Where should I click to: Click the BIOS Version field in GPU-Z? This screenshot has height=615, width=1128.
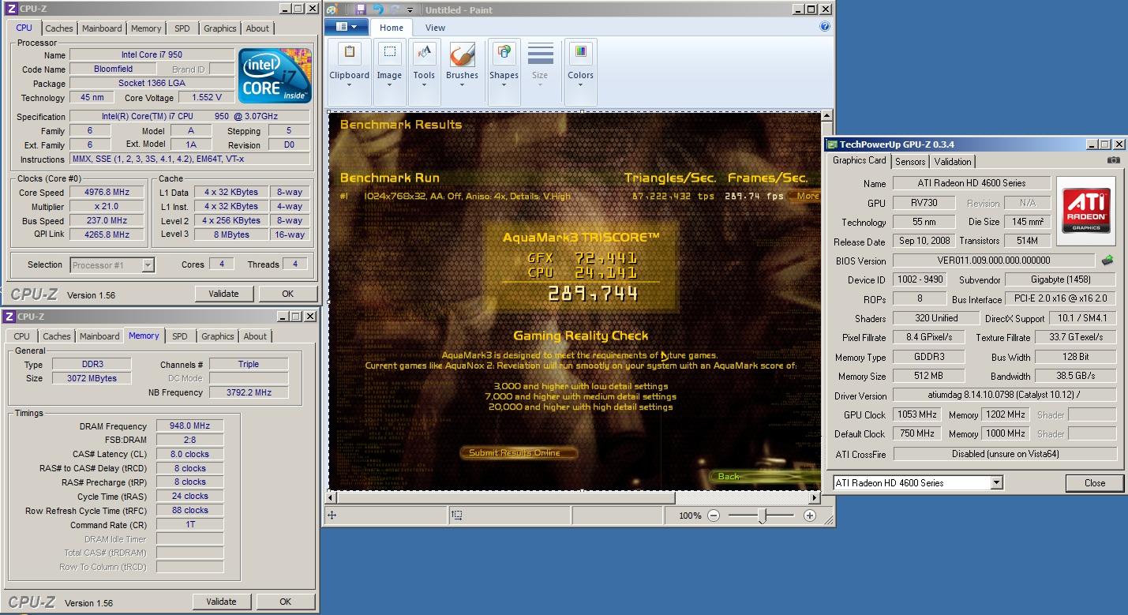tap(994, 261)
